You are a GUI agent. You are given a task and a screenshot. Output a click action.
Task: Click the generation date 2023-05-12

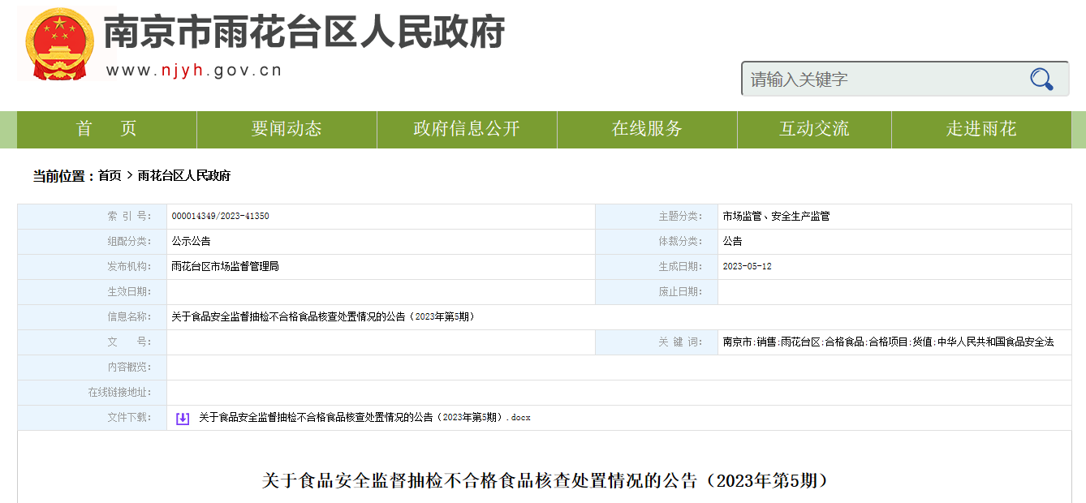pyautogui.click(x=747, y=266)
